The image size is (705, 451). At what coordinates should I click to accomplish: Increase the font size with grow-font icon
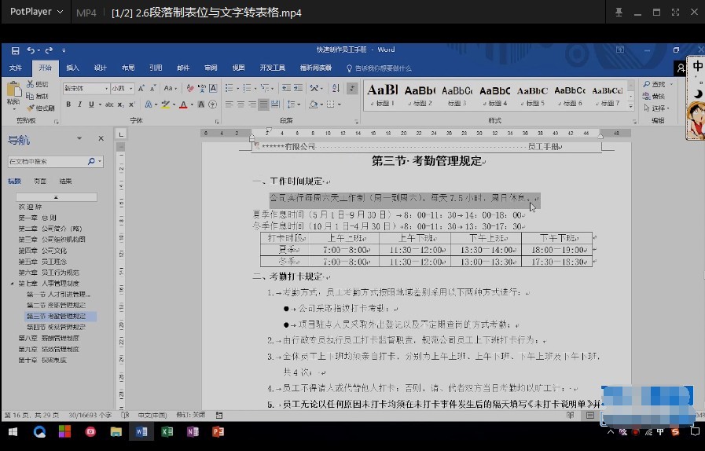click(141, 88)
